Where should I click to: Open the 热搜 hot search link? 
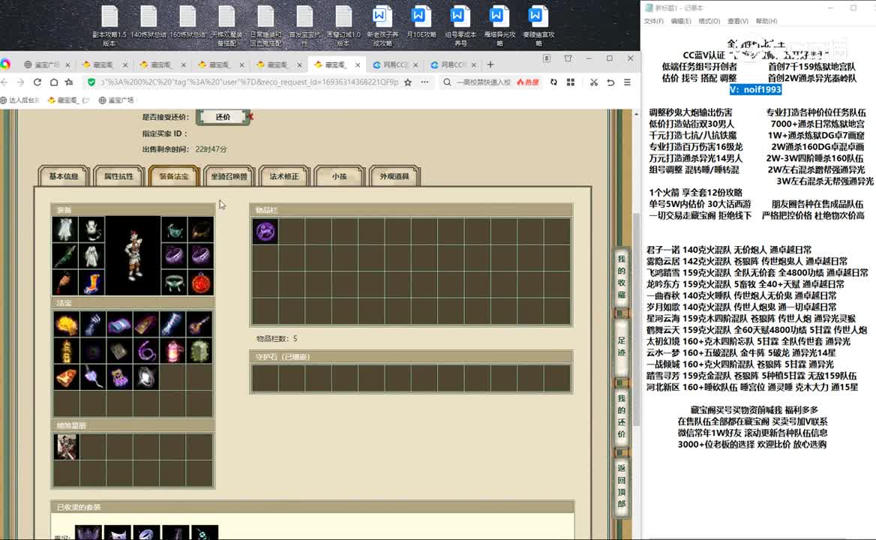click(x=528, y=82)
